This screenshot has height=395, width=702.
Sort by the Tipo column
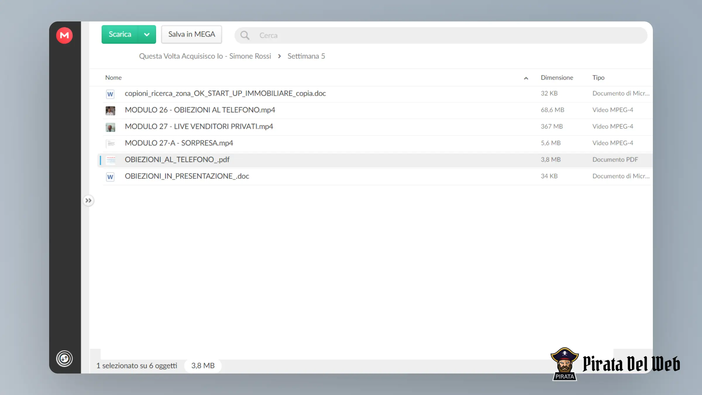[x=598, y=78]
